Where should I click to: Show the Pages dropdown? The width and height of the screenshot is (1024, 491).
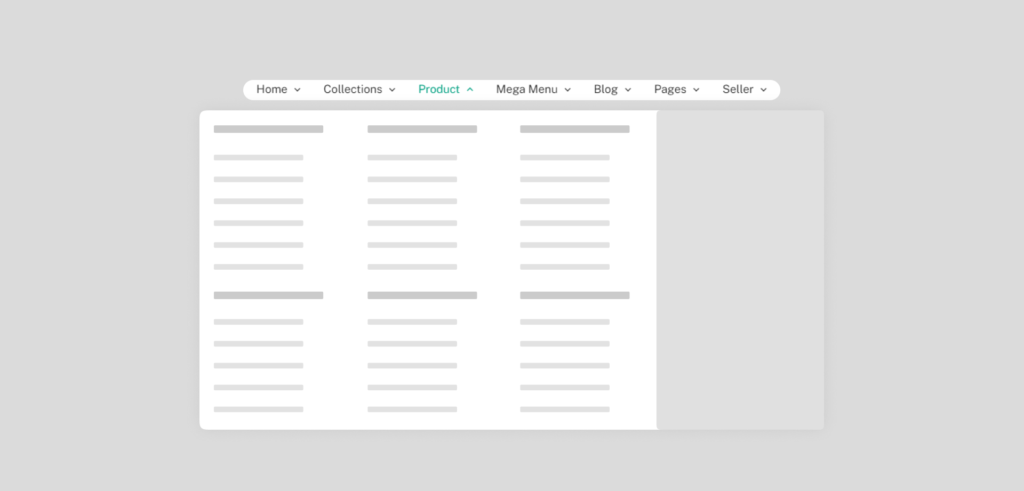point(670,90)
